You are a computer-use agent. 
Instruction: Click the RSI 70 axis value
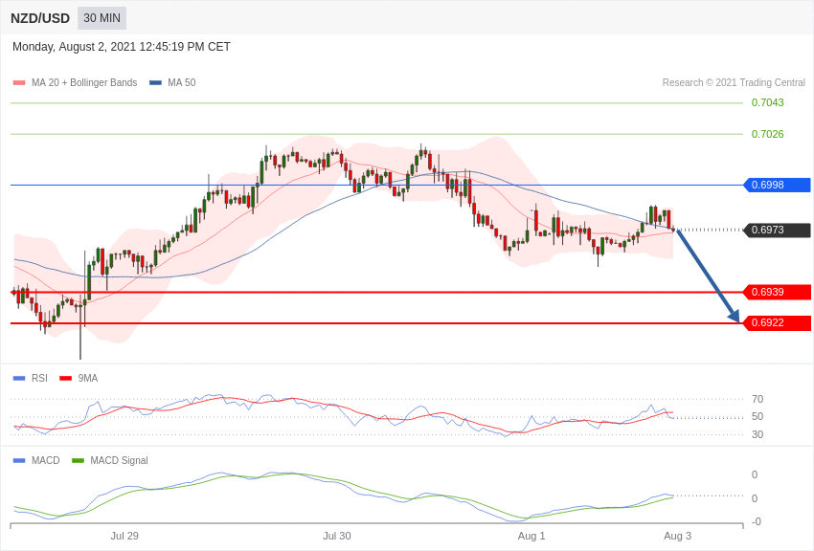[757, 399]
